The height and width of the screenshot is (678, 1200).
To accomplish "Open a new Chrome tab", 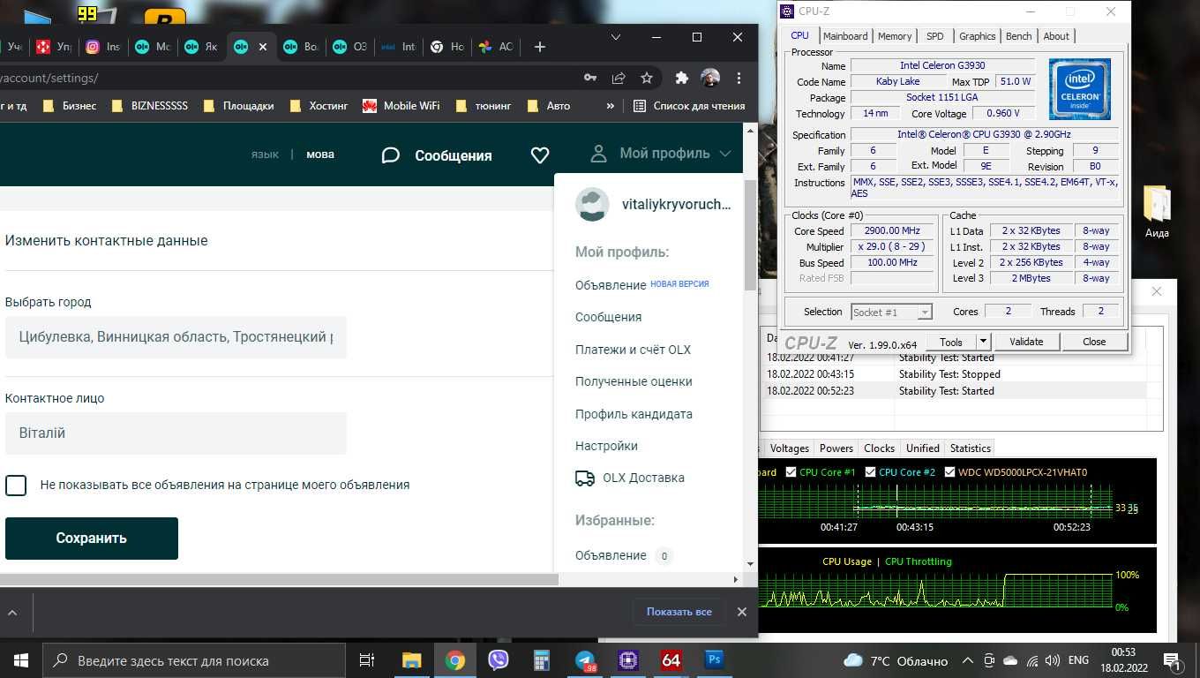I will tap(540, 47).
